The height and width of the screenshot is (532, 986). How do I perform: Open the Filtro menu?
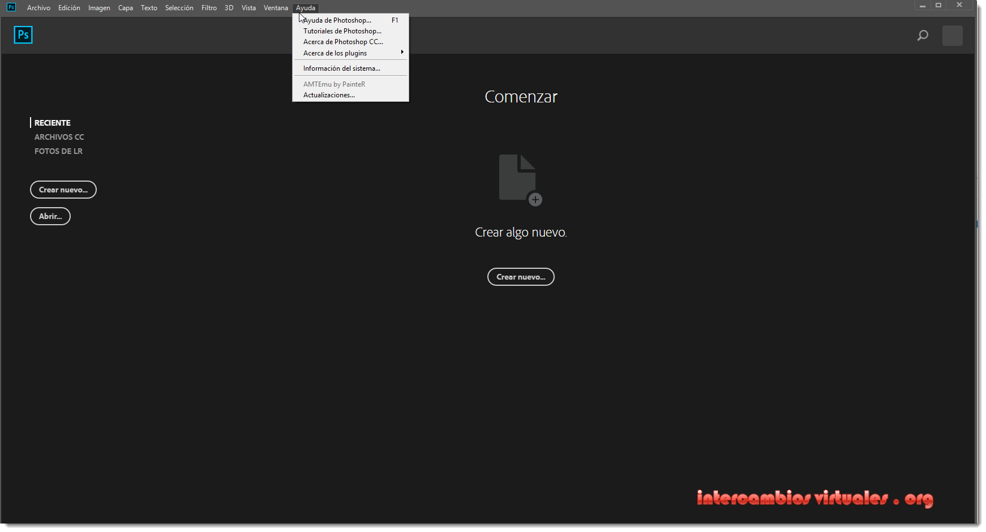209,8
